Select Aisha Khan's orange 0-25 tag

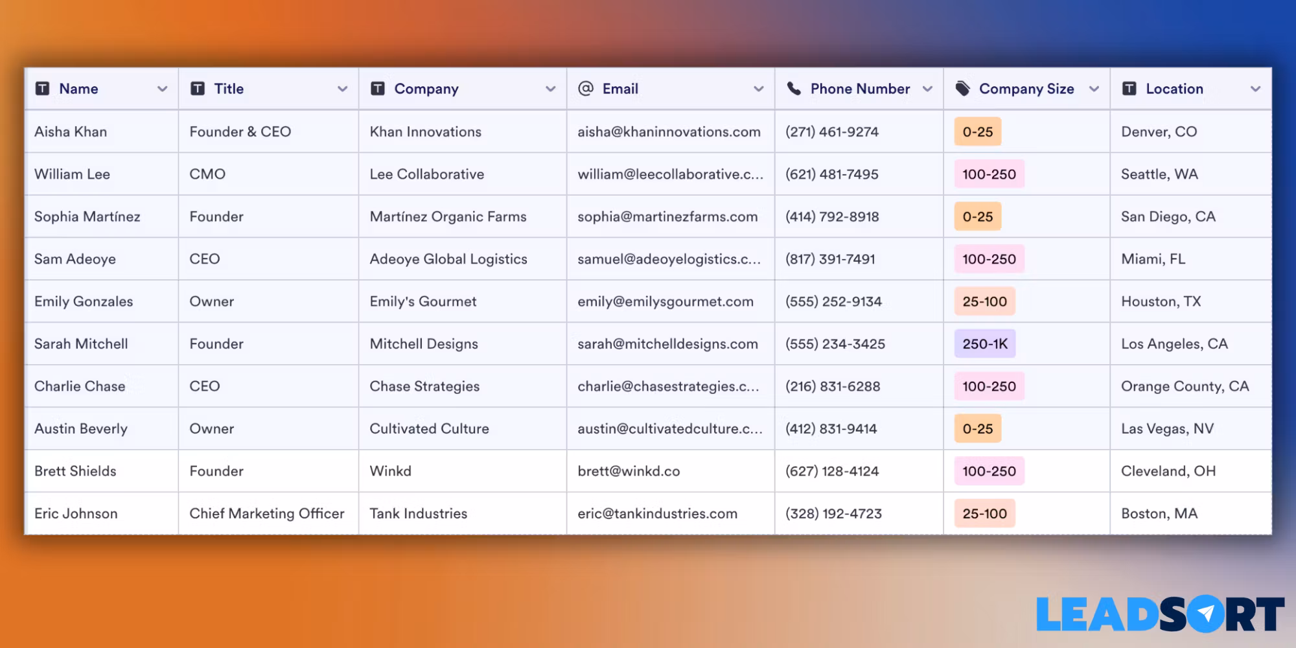(977, 132)
